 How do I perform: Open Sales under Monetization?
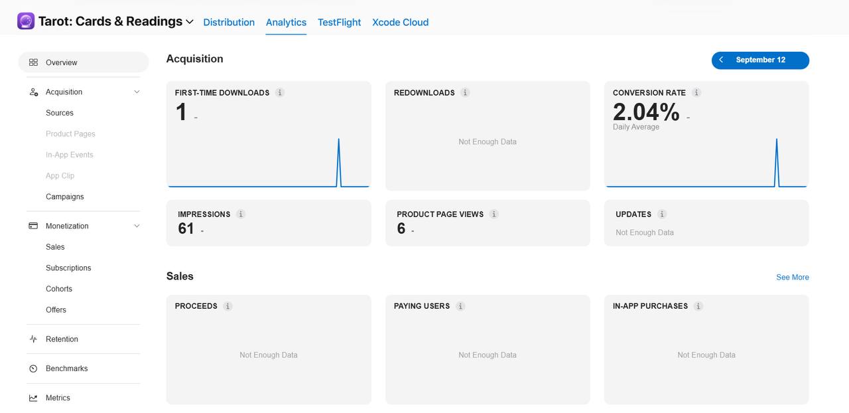coord(55,247)
